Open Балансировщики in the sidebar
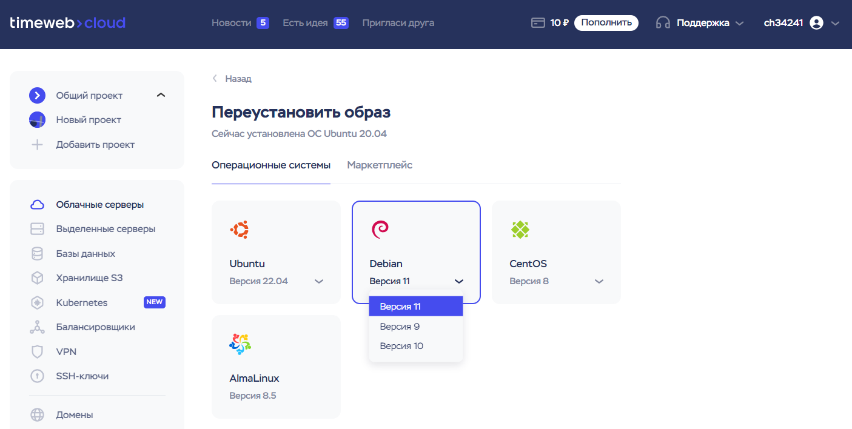This screenshot has width=852, height=429. pyautogui.click(x=97, y=327)
